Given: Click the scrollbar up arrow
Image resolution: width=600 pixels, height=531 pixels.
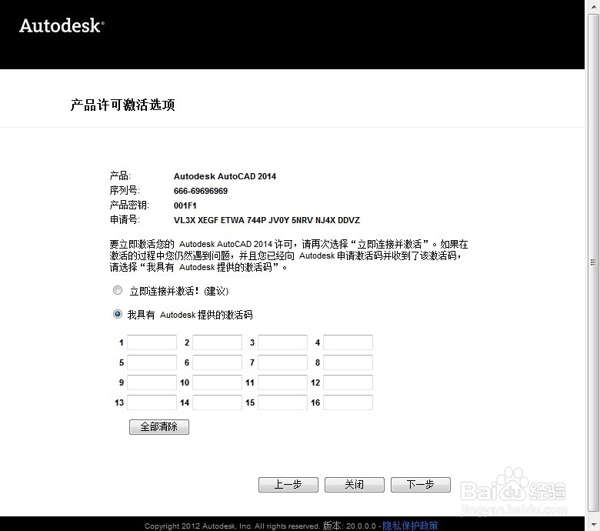Looking at the screenshot, I should pos(594,6).
